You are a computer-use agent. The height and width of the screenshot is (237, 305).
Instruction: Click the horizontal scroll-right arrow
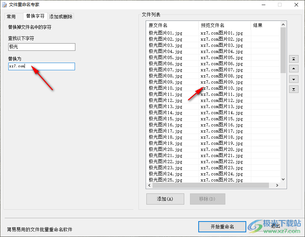click(277, 185)
